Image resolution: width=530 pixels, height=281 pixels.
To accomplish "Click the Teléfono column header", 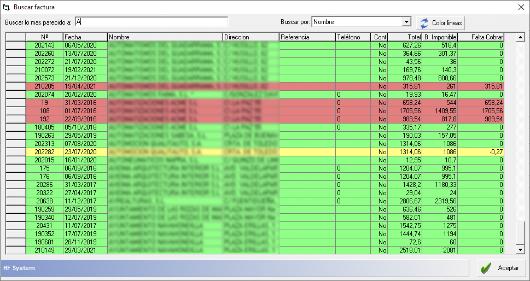I will tap(353, 37).
